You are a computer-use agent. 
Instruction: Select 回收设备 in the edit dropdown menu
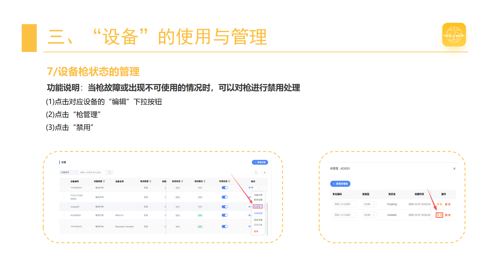pos(258,225)
